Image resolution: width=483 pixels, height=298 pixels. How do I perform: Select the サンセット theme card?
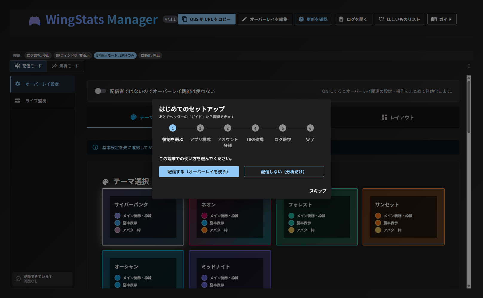[x=403, y=217]
